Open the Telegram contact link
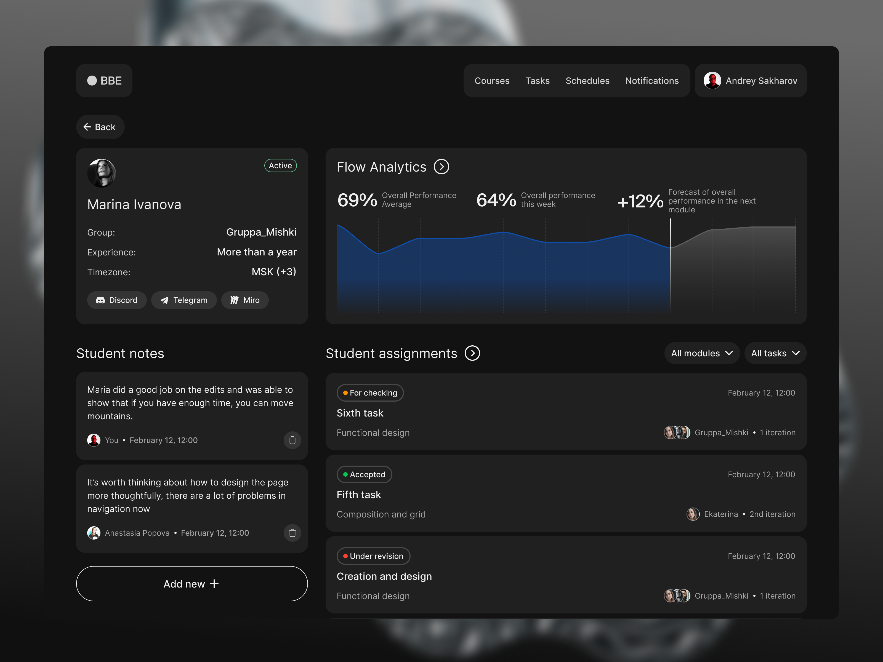 point(184,300)
